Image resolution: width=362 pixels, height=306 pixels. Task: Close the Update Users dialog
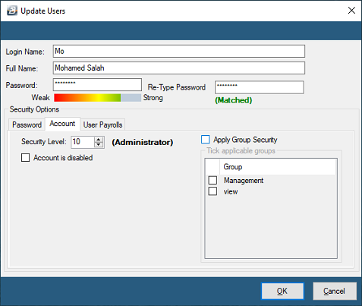point(351,11)
